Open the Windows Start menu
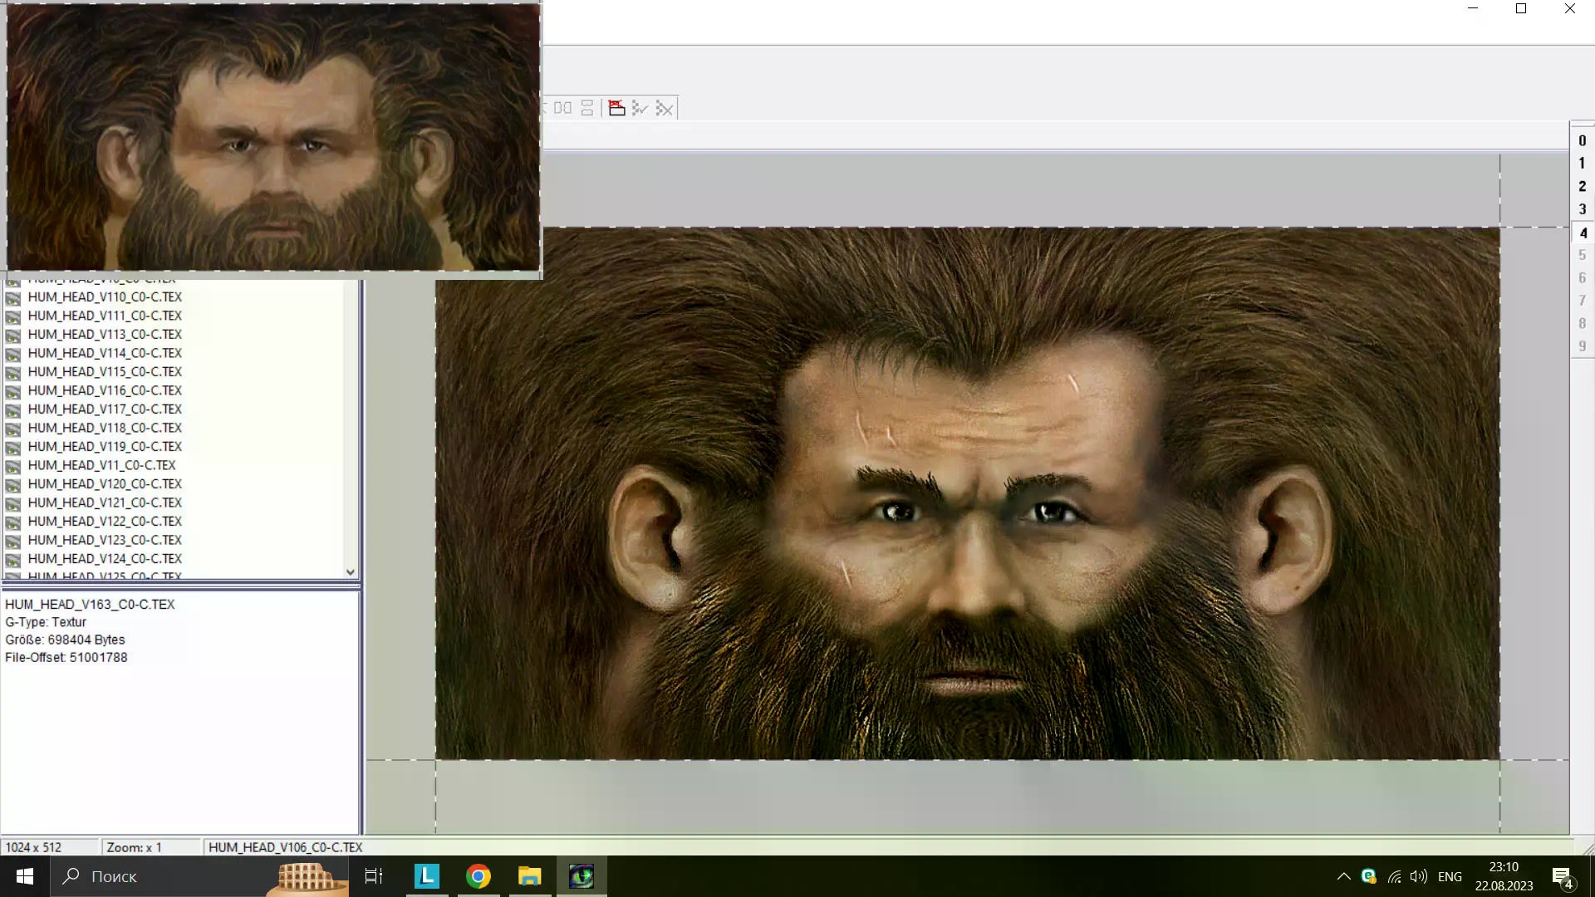This screenshot has width=1595, height=897. coord(24,876)
